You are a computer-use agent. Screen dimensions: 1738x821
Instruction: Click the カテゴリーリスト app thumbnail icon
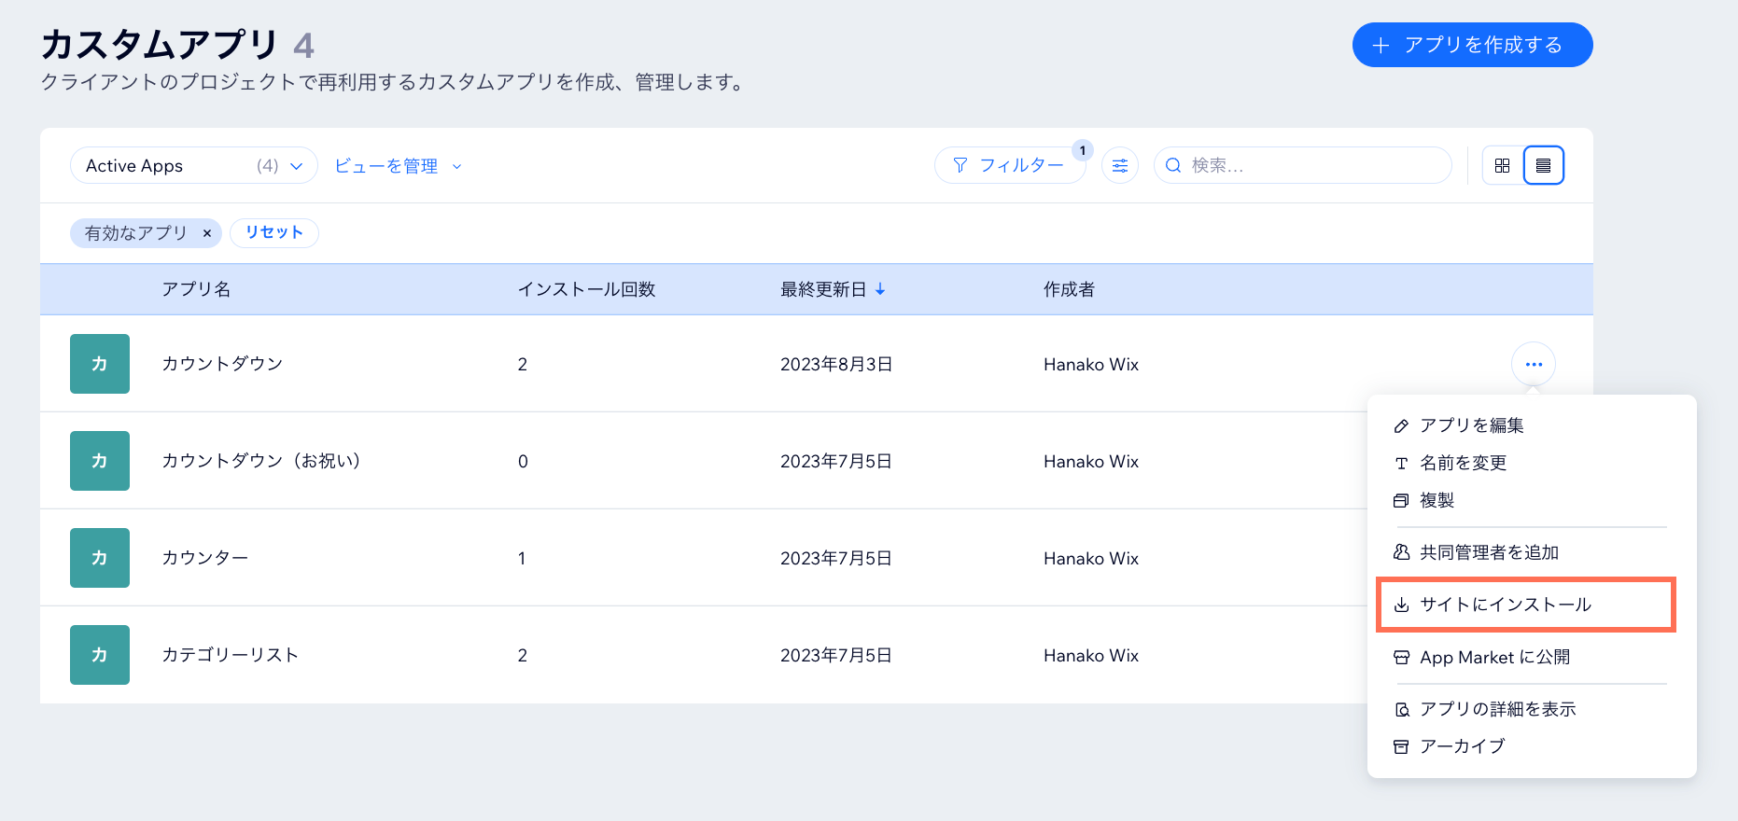pyautogui.click(x=100, y=655)
